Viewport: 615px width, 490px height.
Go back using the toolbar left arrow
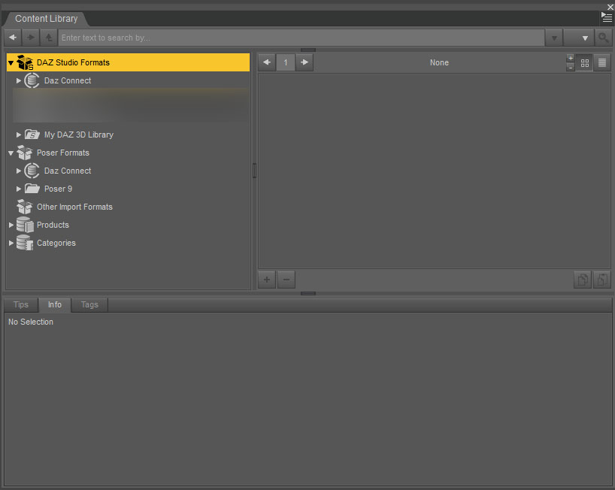coord(13,38)
